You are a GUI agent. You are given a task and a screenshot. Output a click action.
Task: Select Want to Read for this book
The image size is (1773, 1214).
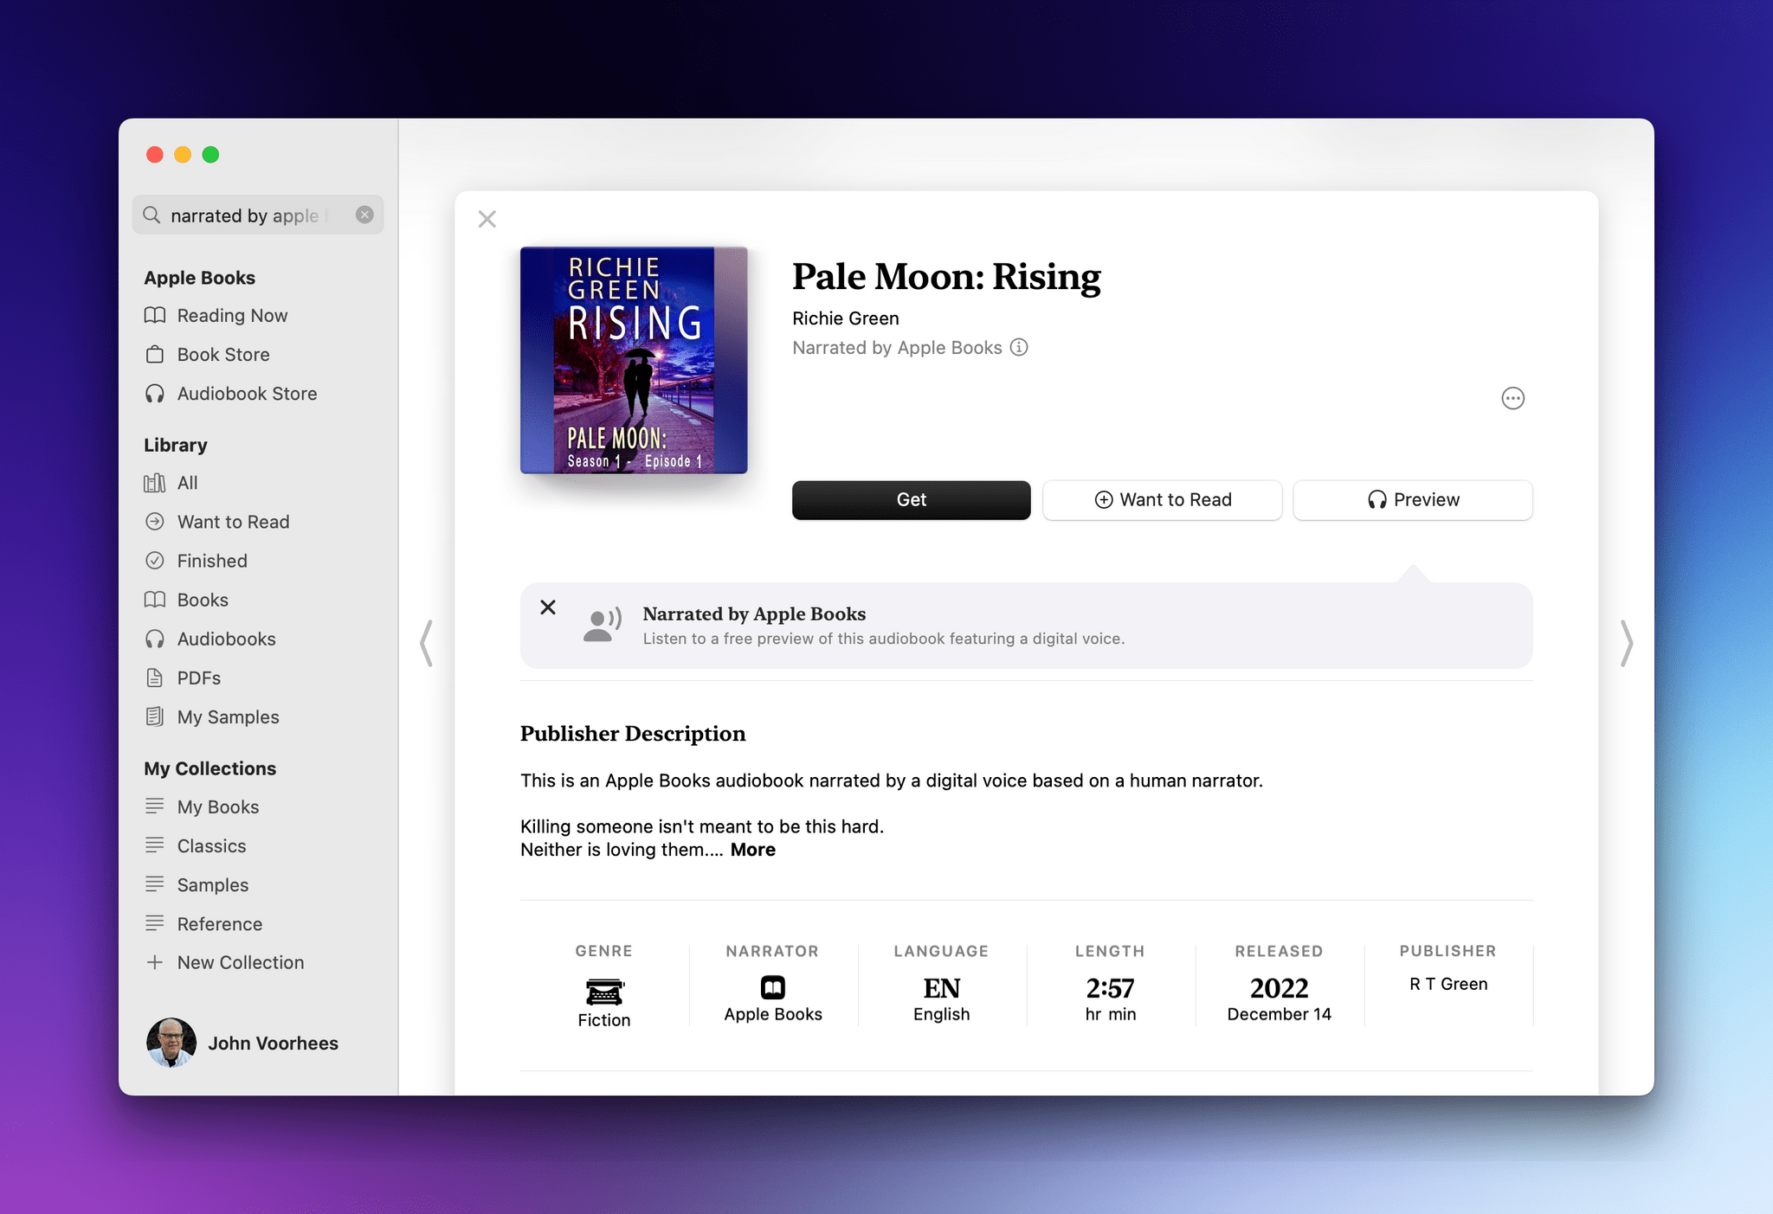(x=1161, y=499)
